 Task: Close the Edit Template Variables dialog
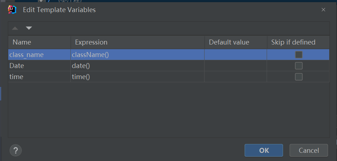pos(323,10)
